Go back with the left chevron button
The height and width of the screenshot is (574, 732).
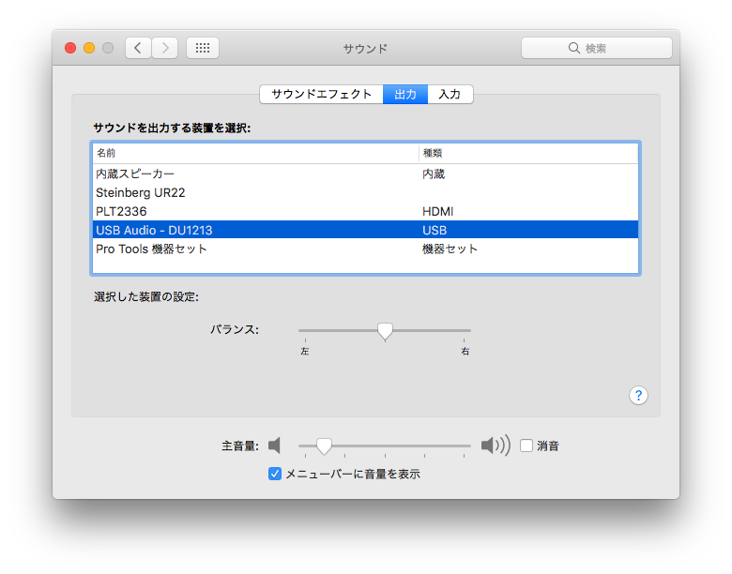pos(138,48)
